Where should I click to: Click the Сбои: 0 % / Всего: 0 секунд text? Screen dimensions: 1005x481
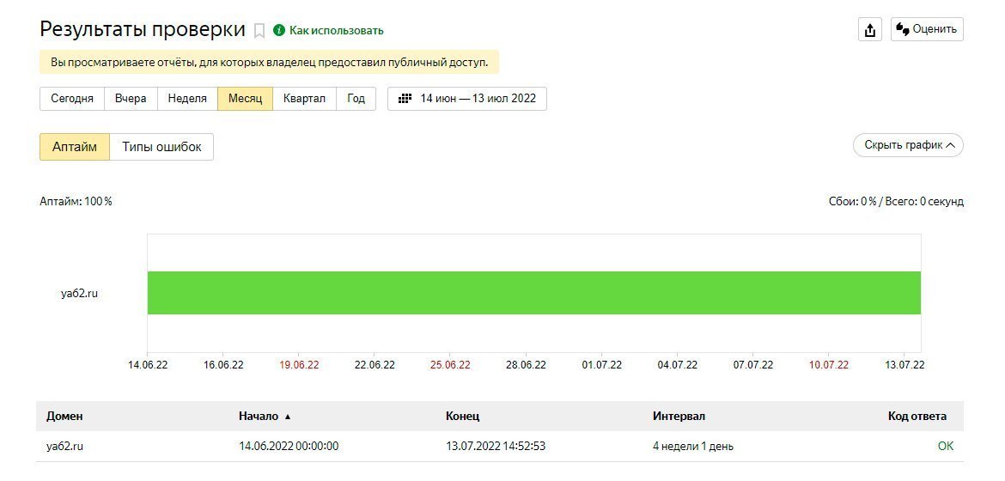tap(896, 201)
